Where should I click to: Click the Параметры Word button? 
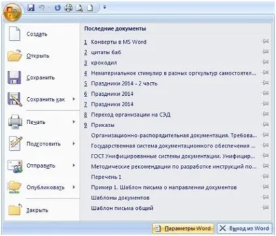tap(183, 229)
